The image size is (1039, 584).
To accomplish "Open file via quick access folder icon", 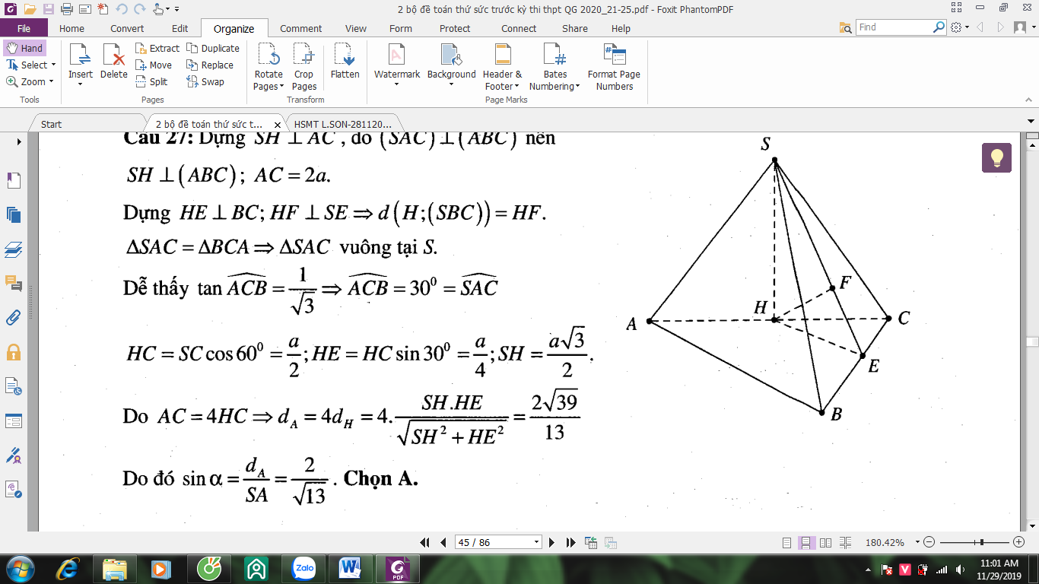I will [30, 9].
